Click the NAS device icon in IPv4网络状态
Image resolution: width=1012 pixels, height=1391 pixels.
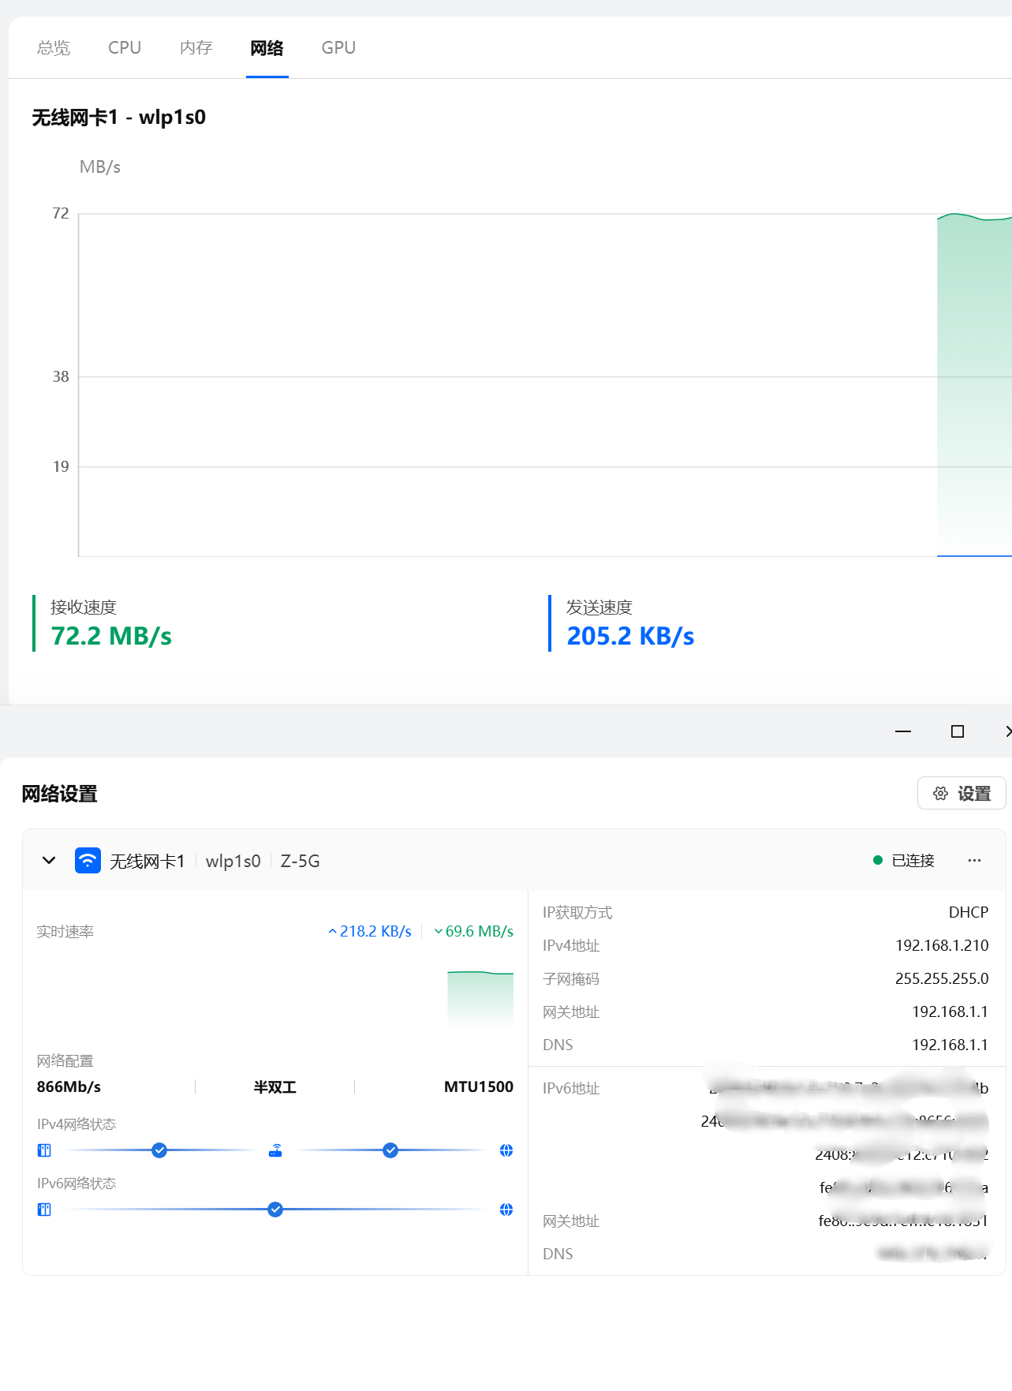[44, 1150]
